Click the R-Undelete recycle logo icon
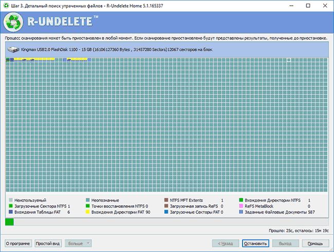The height and width of the screenshot is (252, 334). coord(13,22)
